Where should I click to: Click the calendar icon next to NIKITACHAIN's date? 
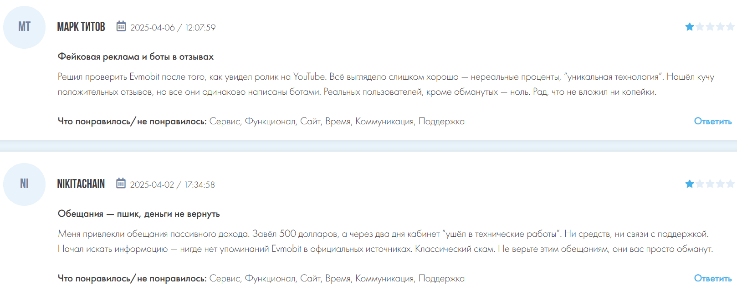[121, 184]
